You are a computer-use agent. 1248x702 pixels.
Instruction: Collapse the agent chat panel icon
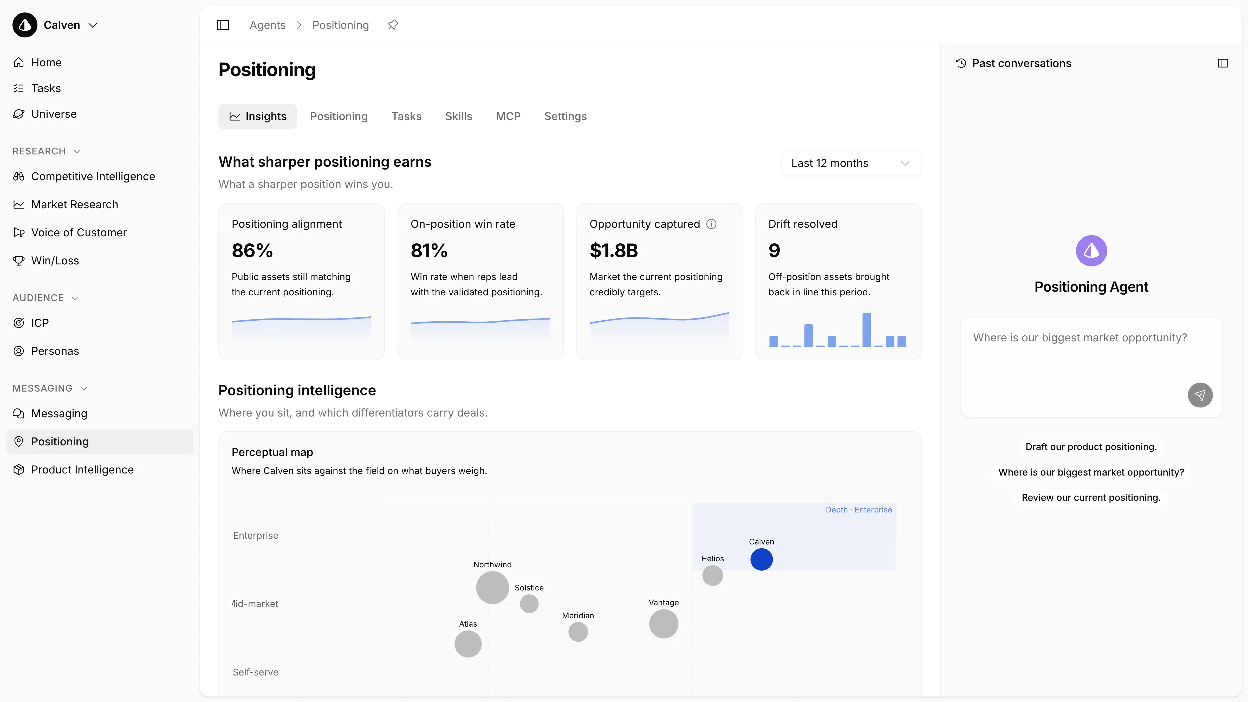click(1223, 63)
